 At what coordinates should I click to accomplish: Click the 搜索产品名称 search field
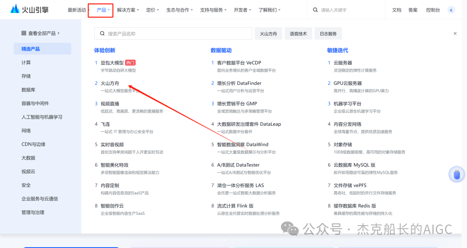pos(173,33)
